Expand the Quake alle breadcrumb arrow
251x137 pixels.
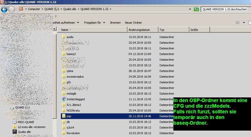point(78,9)
